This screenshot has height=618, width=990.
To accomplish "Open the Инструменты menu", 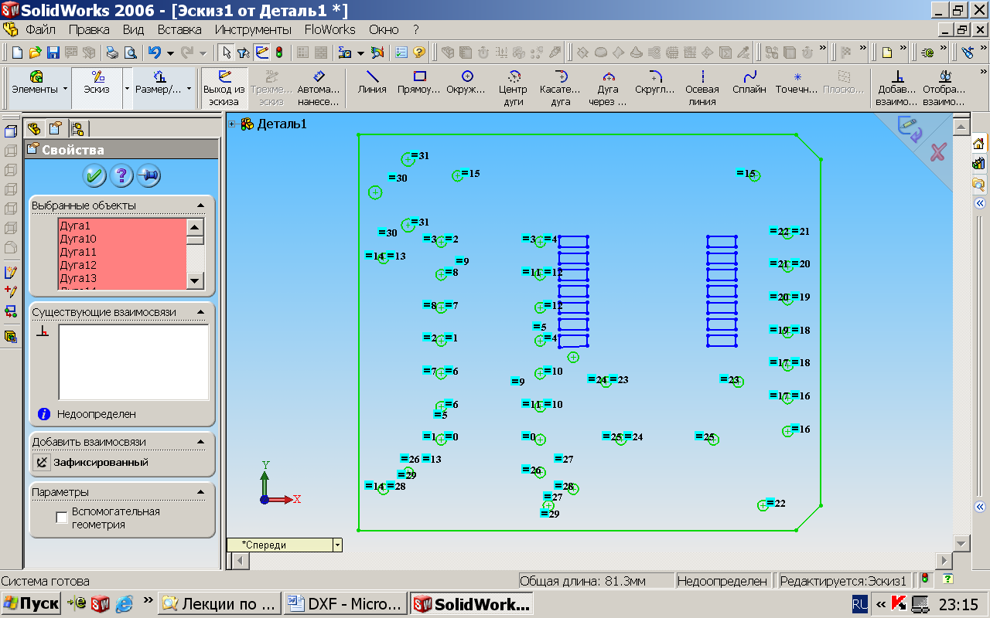I will point(253,29).
